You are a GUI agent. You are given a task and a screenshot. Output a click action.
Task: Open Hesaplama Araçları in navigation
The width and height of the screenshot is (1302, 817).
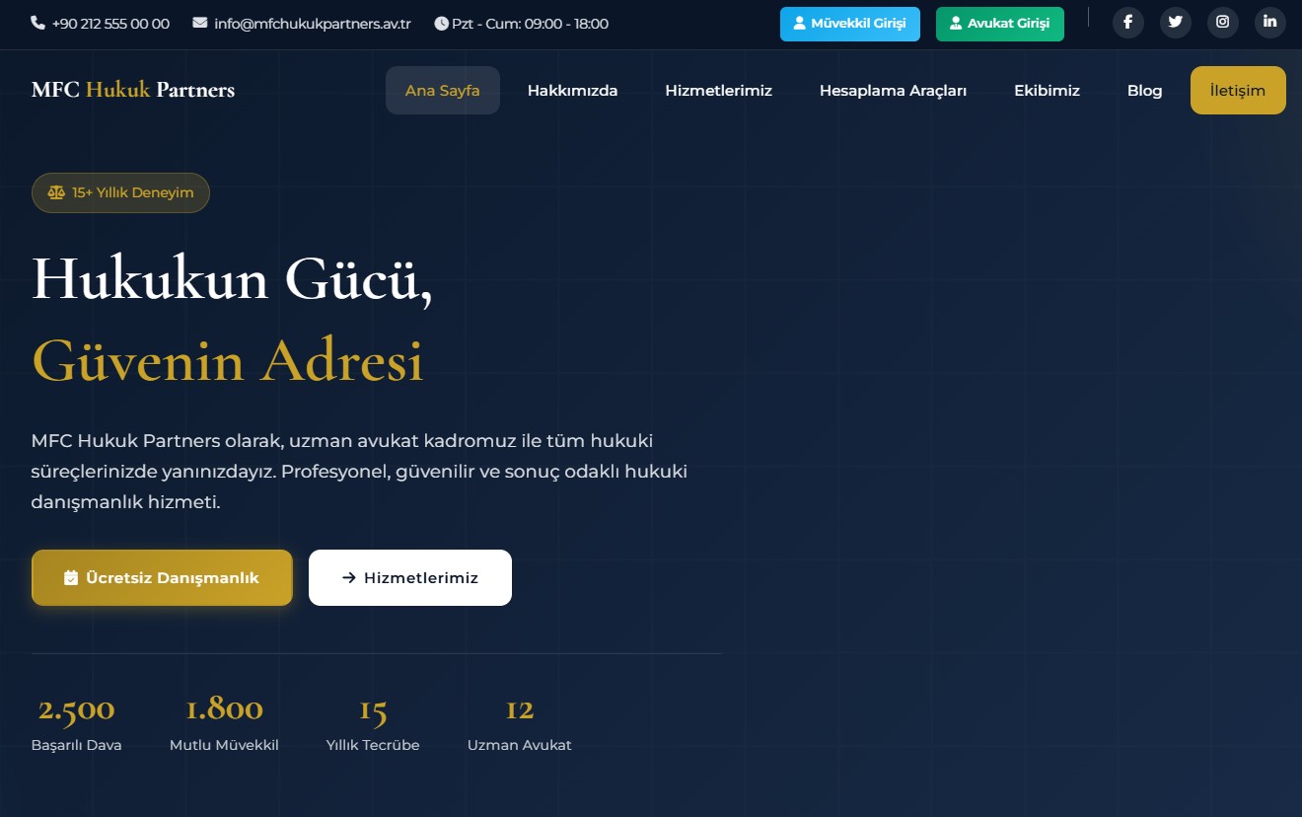click(x=893, y=91)
